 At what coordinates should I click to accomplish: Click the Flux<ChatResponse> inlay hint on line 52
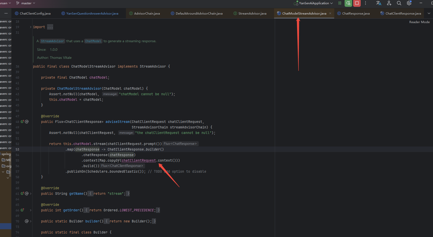(180, 144)
